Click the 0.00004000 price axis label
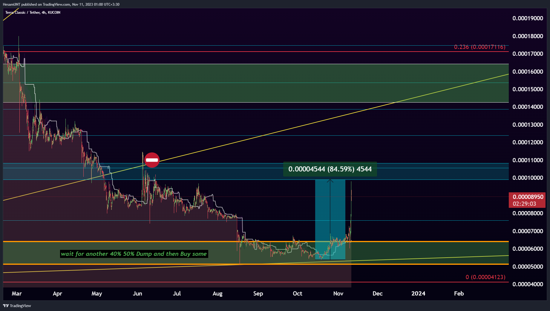Image resolution: width=550 pixels, height=311 pixels. click(x=528, y=284)
